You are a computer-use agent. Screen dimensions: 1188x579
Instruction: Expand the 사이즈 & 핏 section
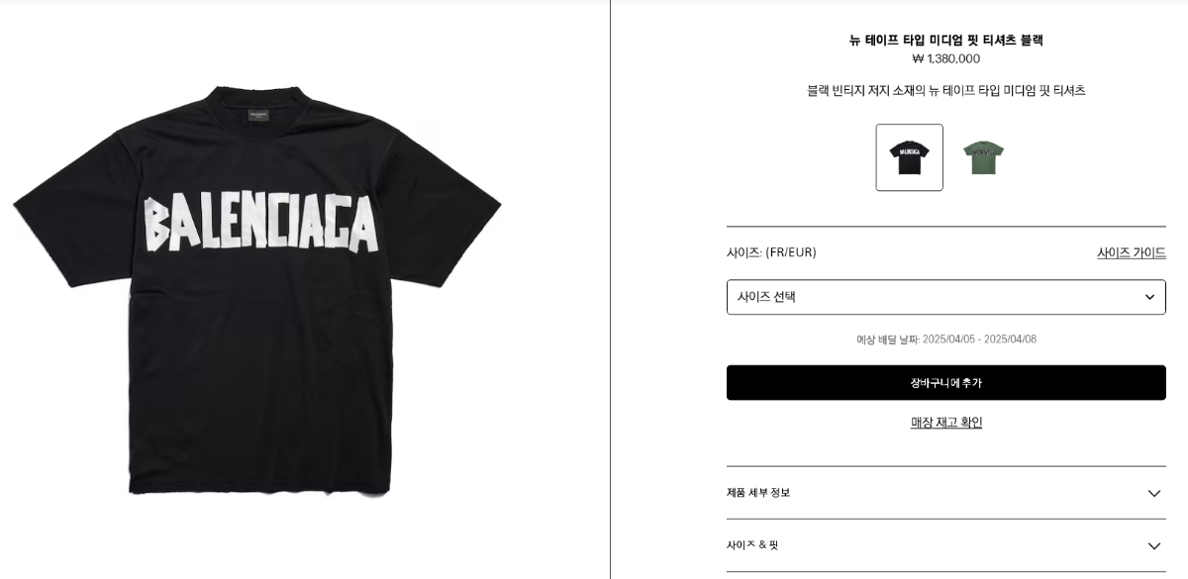coord(946,545)
